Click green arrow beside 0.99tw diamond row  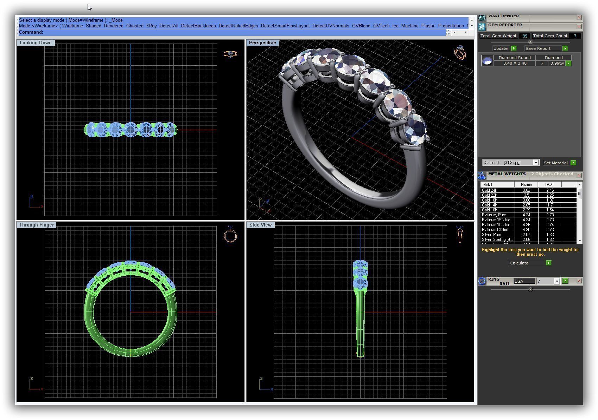pos(568,64)
